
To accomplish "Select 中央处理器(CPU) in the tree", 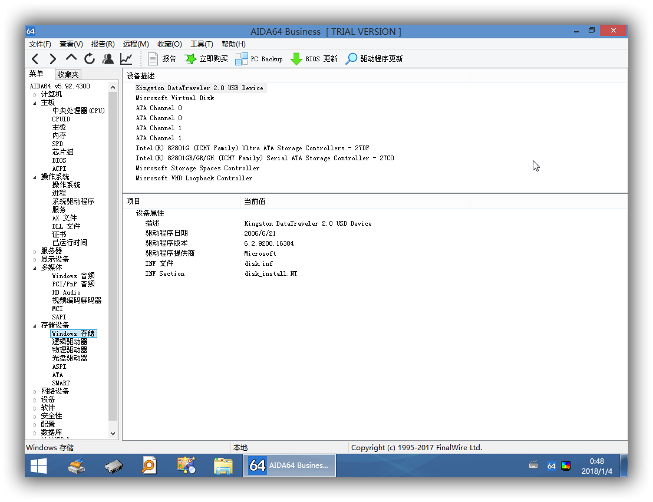I will pos(78,111).
